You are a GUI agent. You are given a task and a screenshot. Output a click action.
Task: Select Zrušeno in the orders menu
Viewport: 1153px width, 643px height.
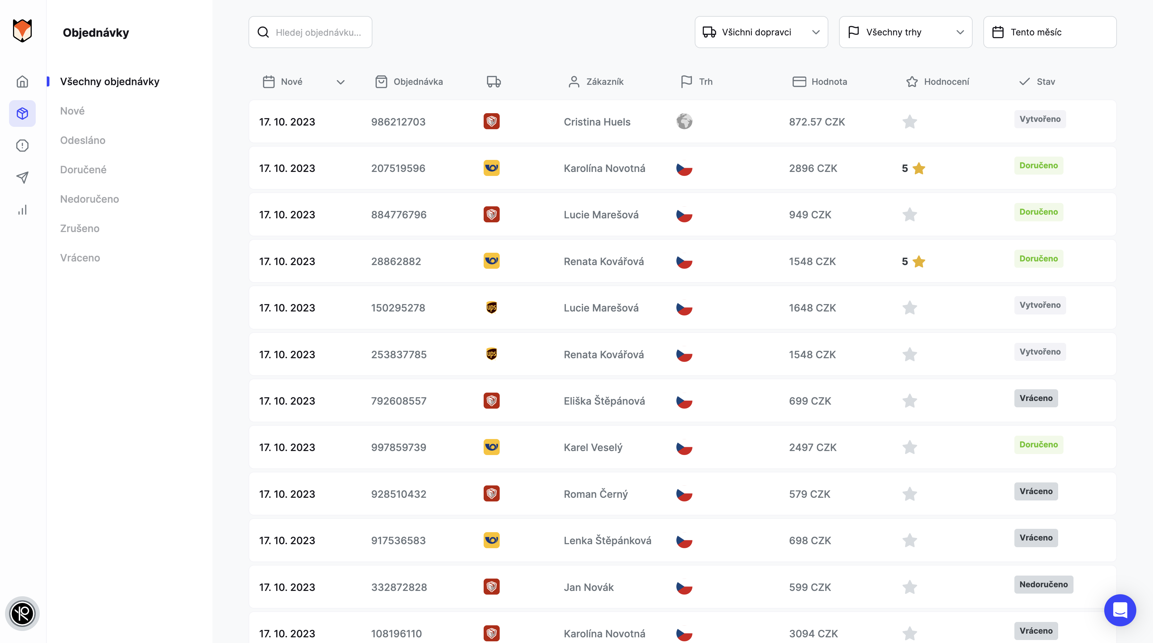[80, 228]
